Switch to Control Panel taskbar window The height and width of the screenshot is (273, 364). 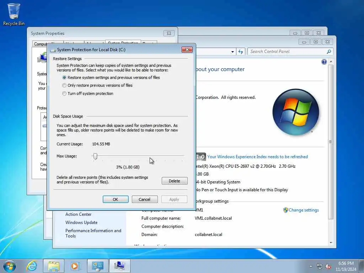coord(97,266)
